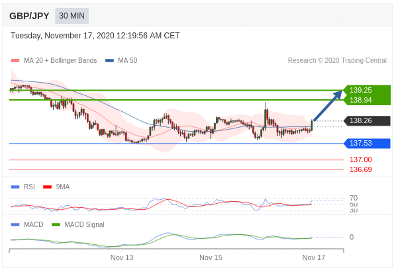Click the 30 MIN timeframe badge
Image resolution: width=396 pixels, height=268 pixels.
[72, 16]
